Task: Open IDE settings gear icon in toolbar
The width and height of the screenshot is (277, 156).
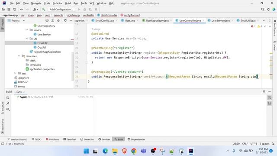Action: point(268,10)
